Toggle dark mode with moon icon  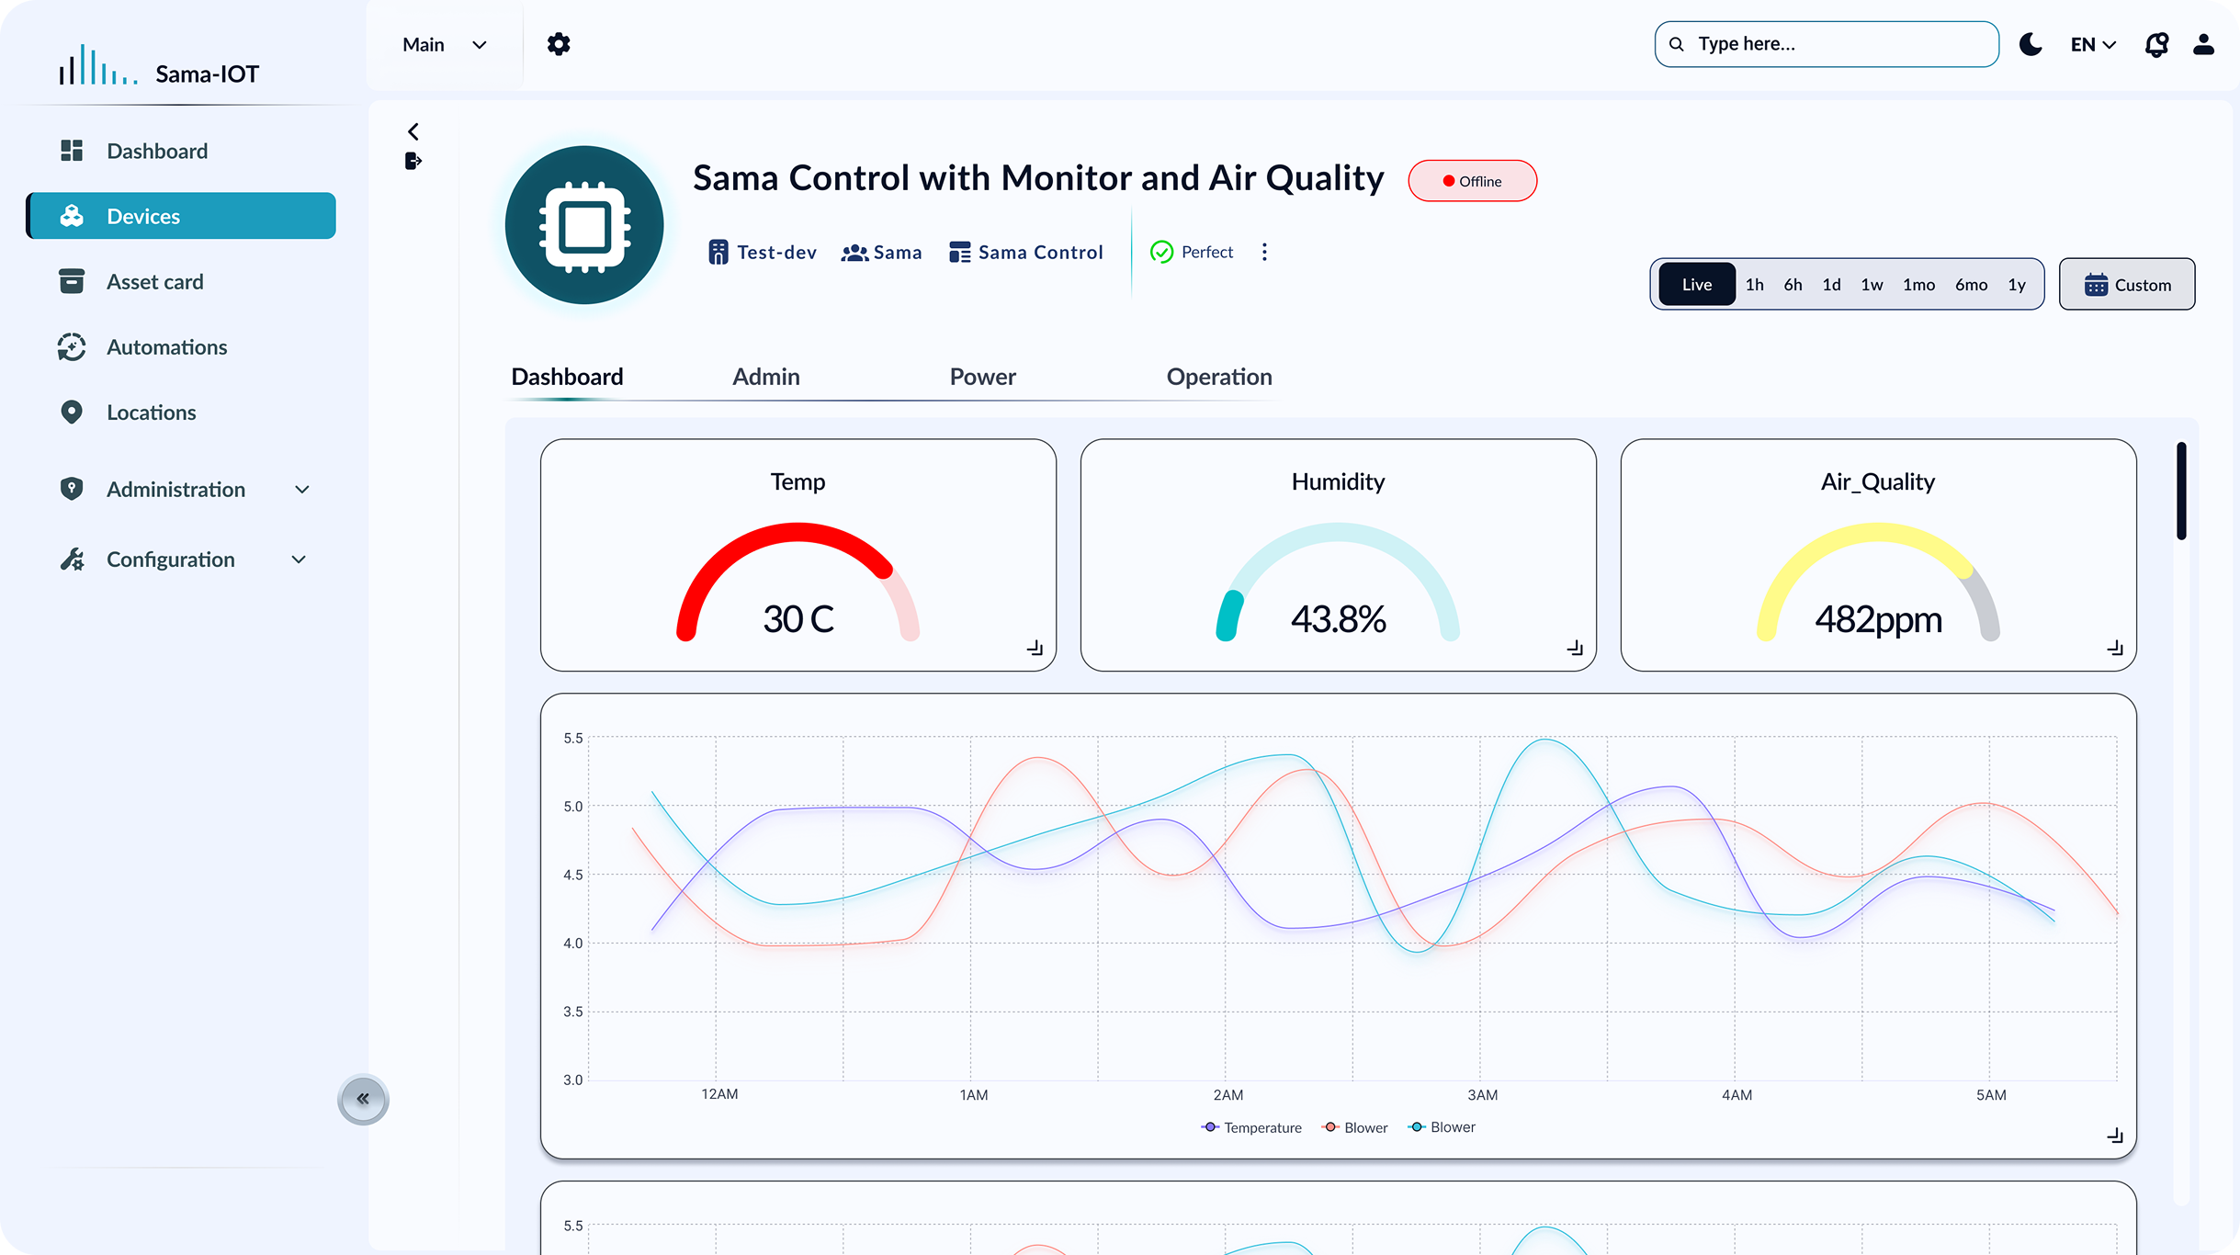coord(2031,44)
